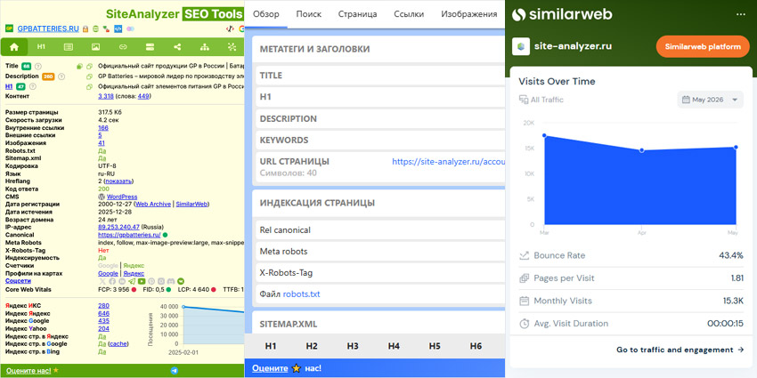The image size is (757, 378).
Task: Click the Discord icon in Соцсети row
Action: 171,281
